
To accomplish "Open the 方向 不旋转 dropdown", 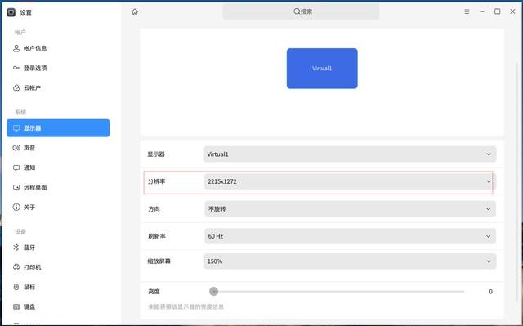I will pos(350,209).
